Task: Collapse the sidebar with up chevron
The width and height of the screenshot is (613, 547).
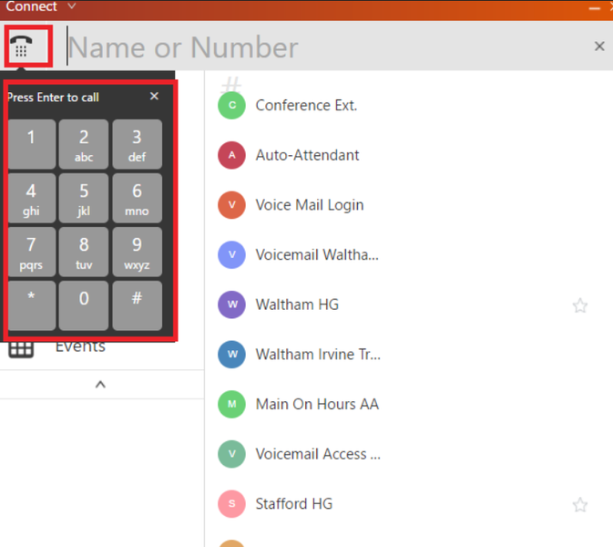Action: click(100, 385)
